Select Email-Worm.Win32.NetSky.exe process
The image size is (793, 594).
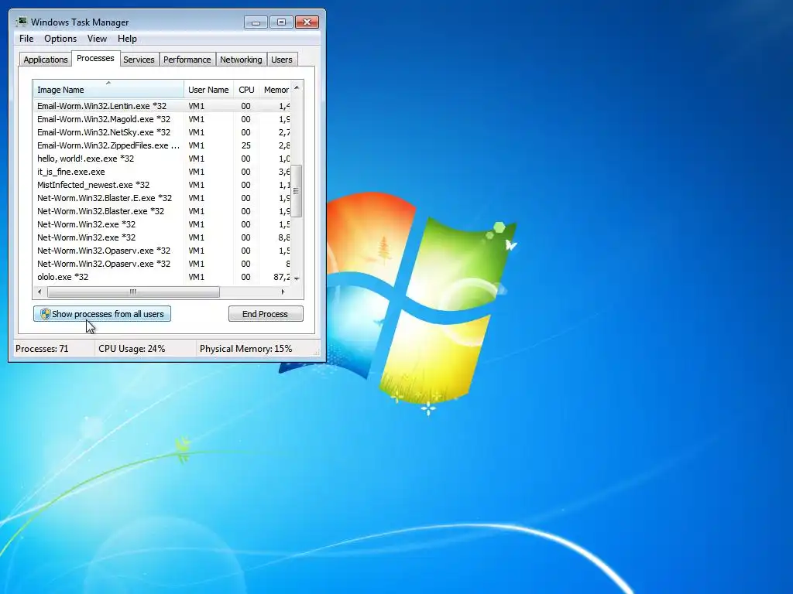coord(162,132)
